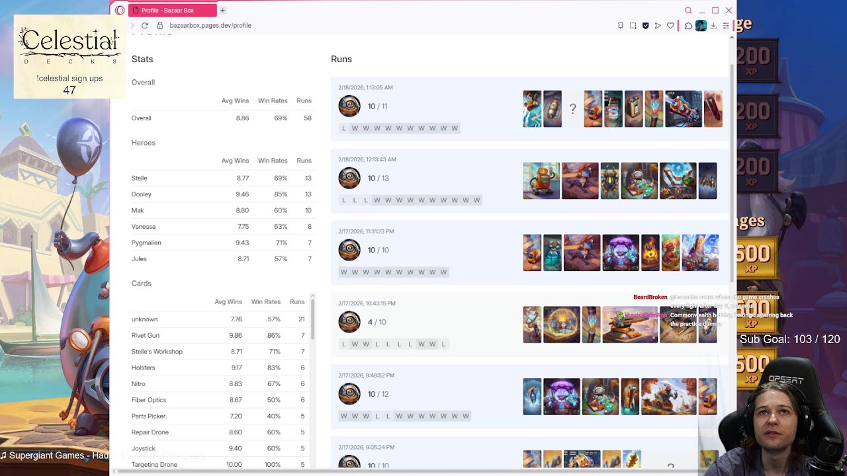Click the Stelle hero row name
Screen dimensions: 847x476
(x=139, y=178)
